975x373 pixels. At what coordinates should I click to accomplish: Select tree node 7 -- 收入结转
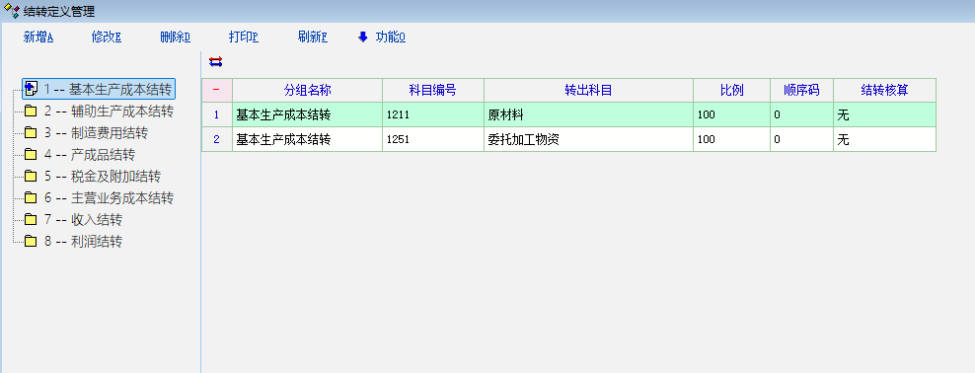click(x=83, y=219)
